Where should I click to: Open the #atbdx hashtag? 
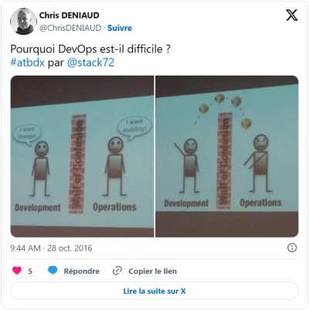28,62
